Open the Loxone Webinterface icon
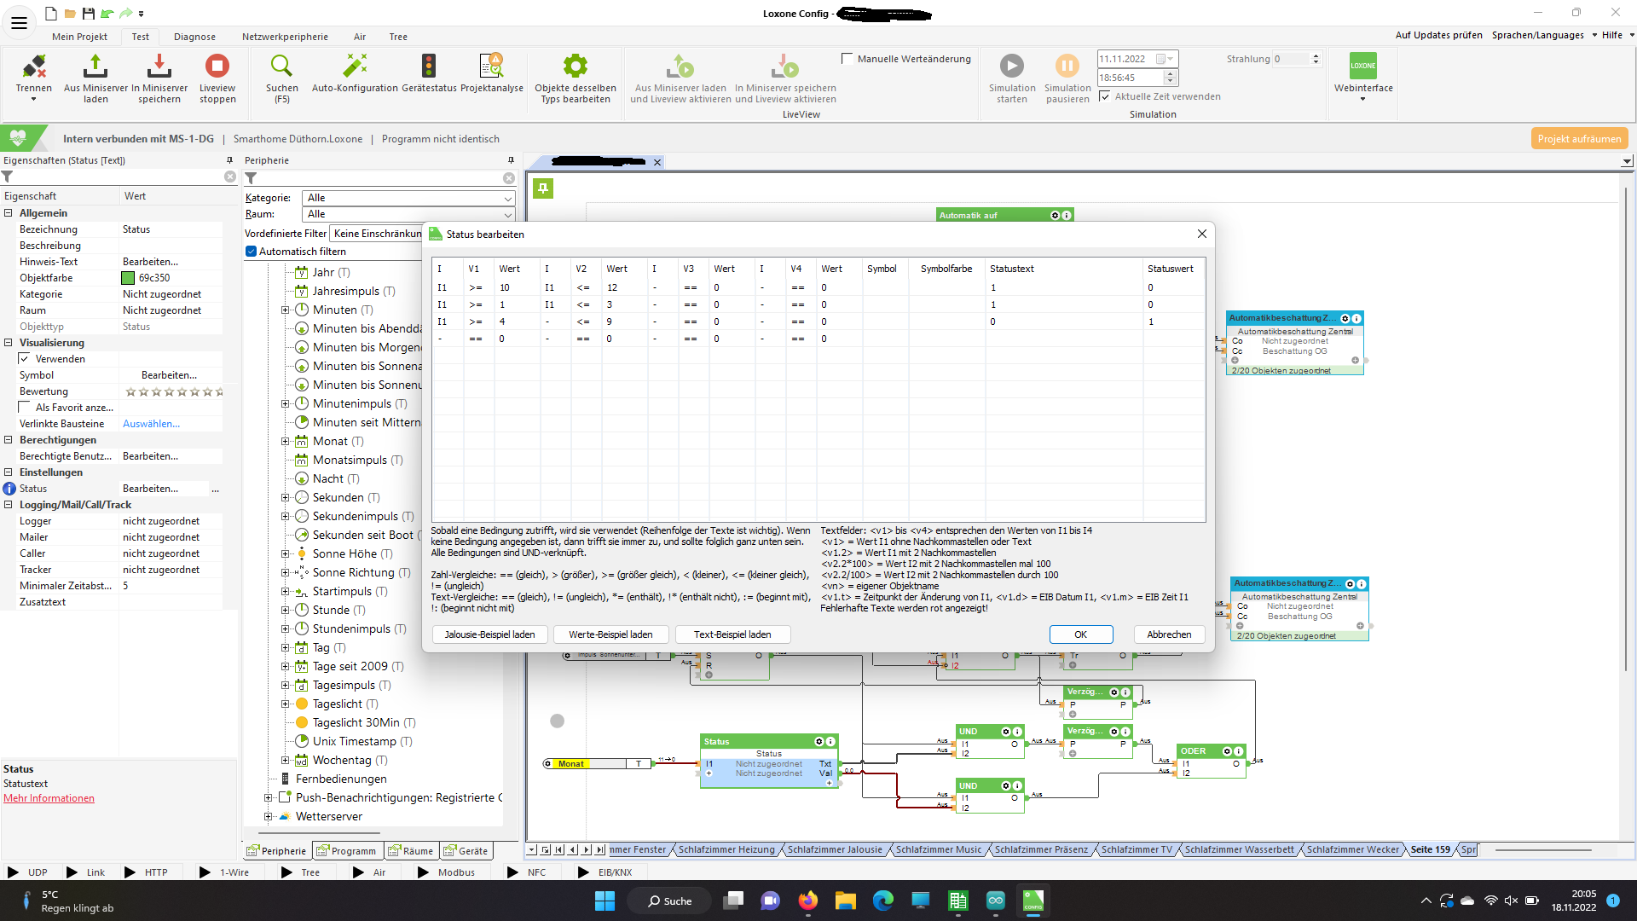Image resolution: width=1637 pixels, height=921 pixels. tap(1362, 67)
